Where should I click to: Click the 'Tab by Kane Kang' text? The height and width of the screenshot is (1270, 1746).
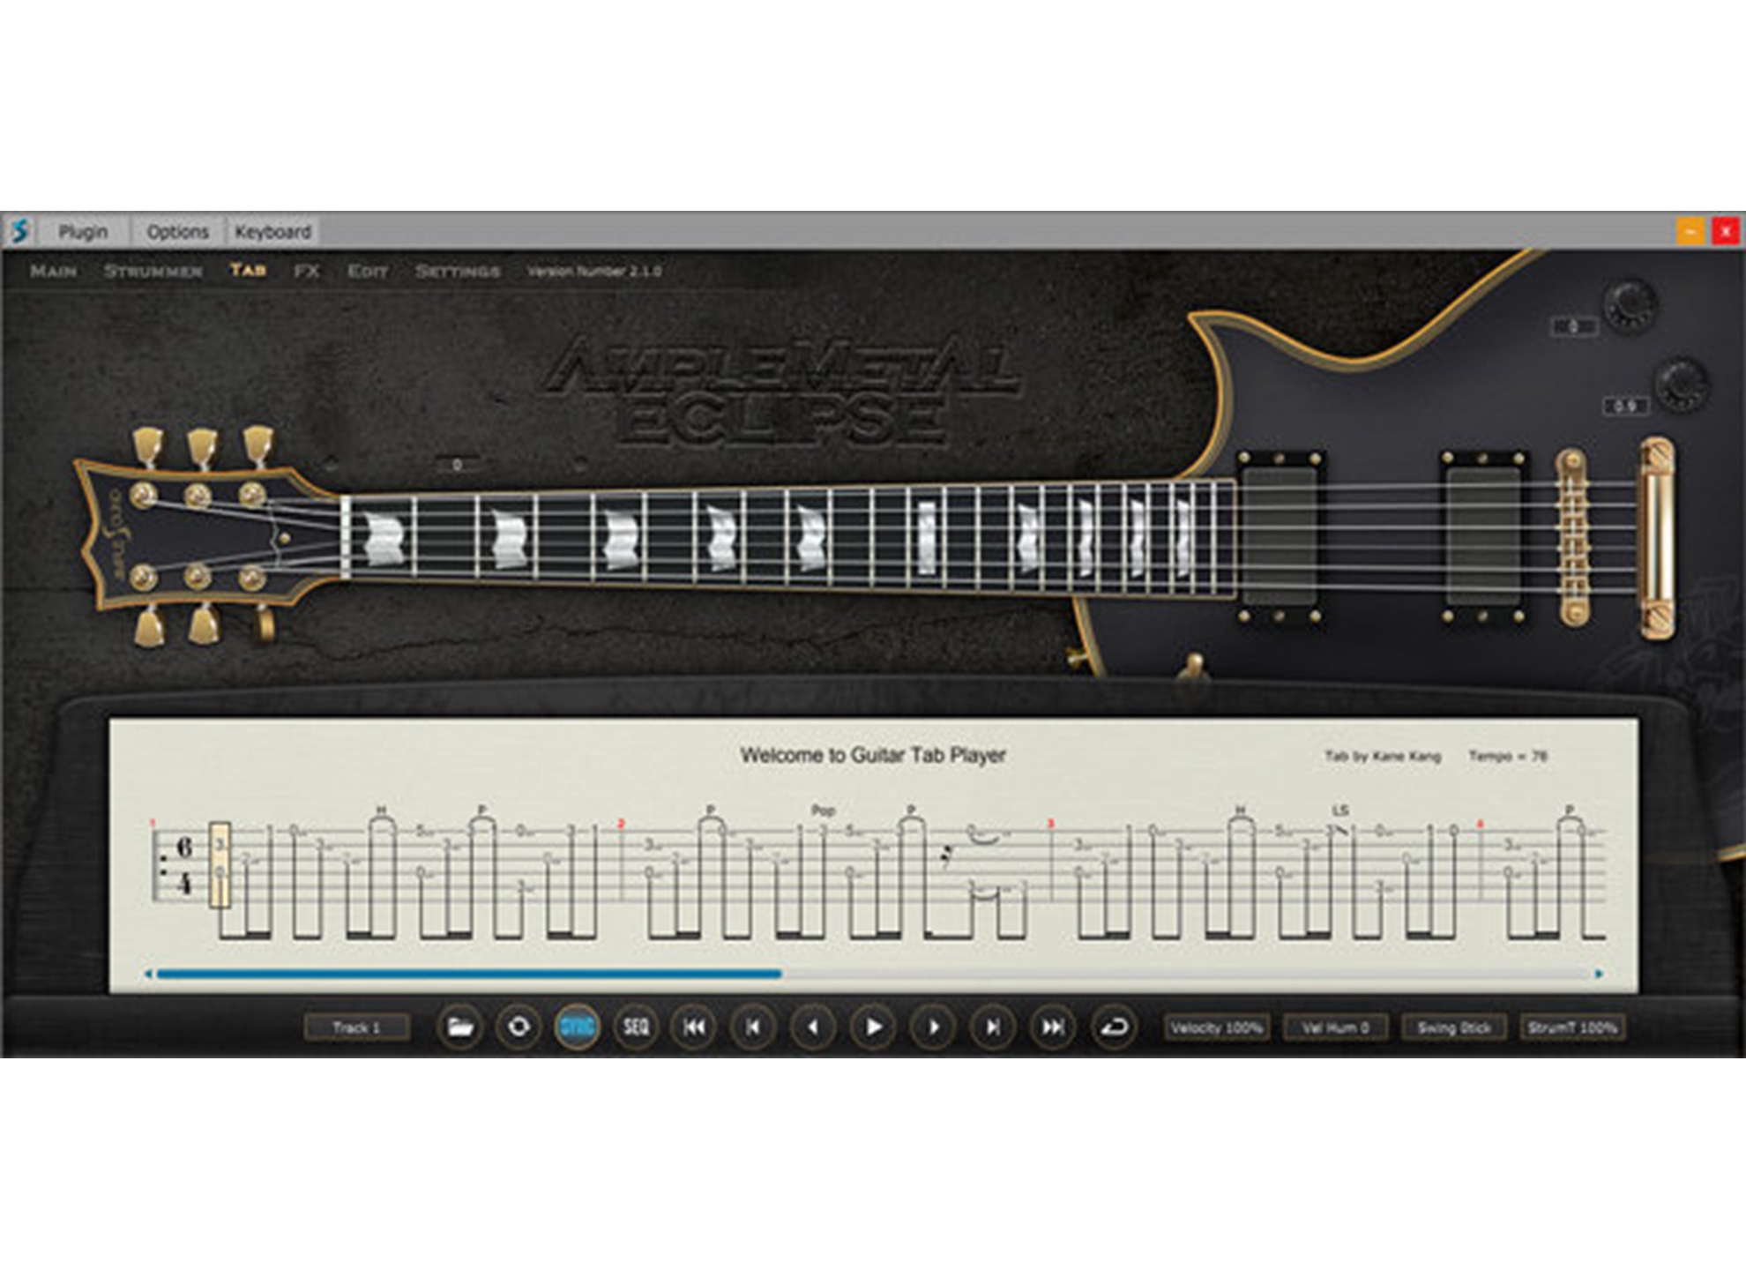point(1383,756)
